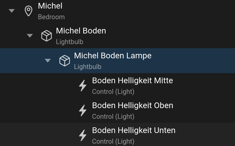Click the cube icon beside Michel Boden Lampe

pyautogui.click(x=65, y=61)
